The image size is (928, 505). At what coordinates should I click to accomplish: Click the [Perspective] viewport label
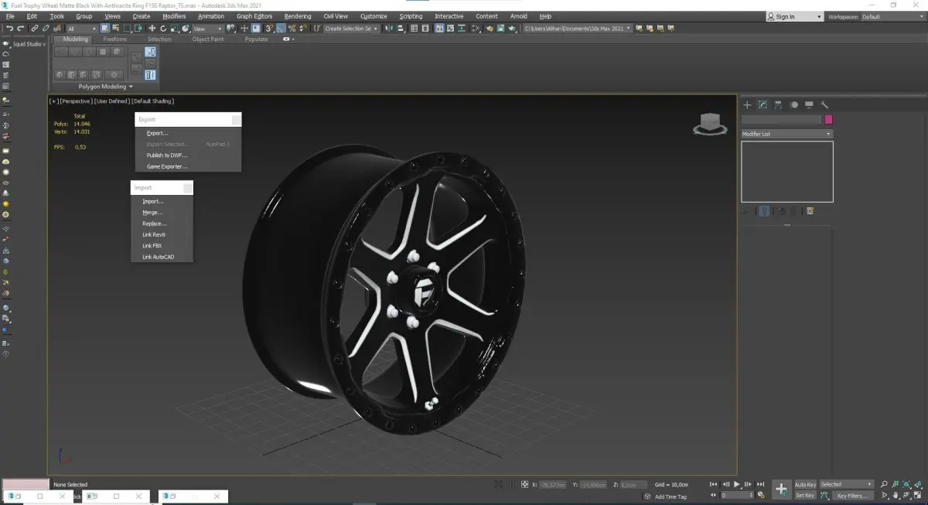click(x=76, y=101)
